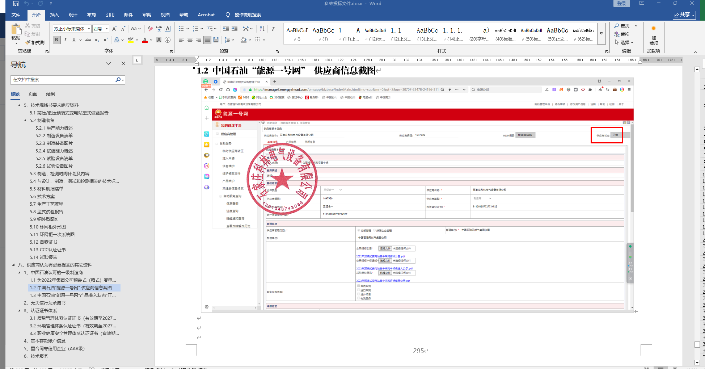Sort the selection with the A-Z sort icon

262,29
